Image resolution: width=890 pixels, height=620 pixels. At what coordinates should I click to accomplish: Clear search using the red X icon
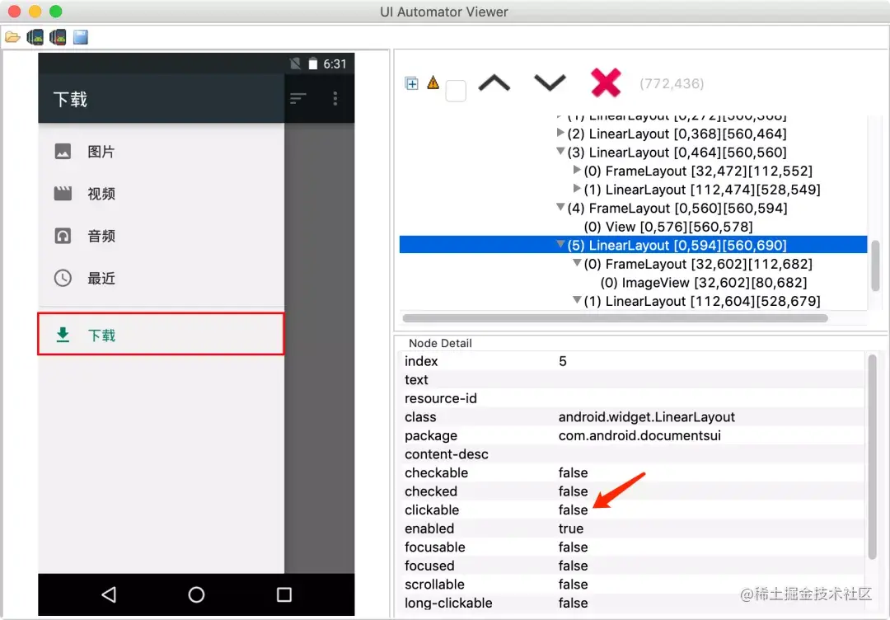(606, 83)
